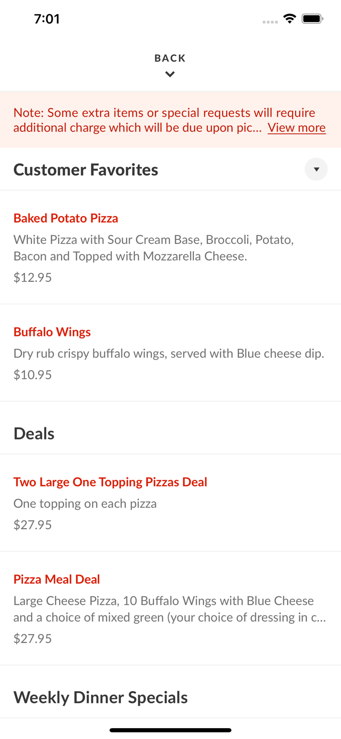Click the Customer Favorites section title

pos(86,169)
